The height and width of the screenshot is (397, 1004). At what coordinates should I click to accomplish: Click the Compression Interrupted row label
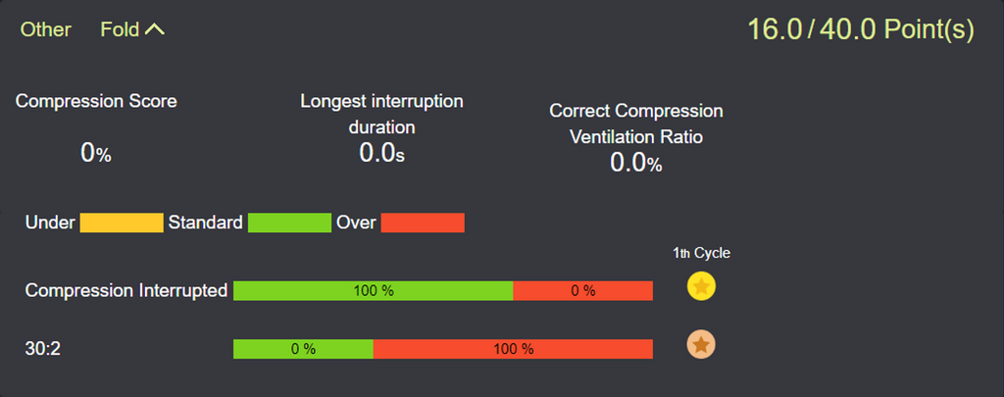click(x=126, y=290)
